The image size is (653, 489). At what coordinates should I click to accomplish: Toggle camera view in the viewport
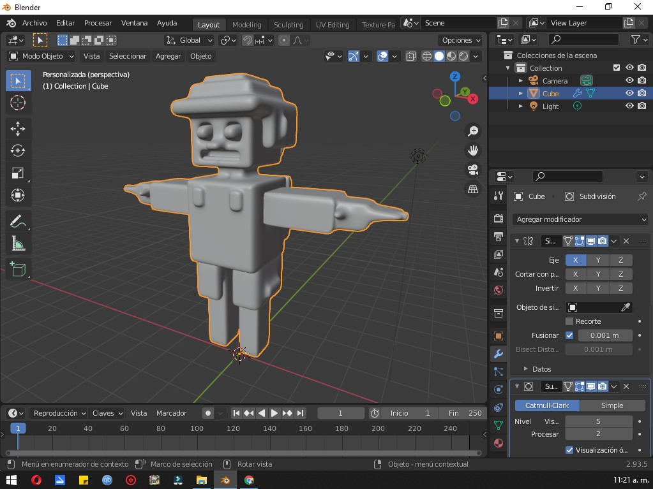pos(473,170)
